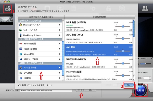Image resolution: width=153 pixels, height=101 pixels.
Task: Expand Youtube動画 submenu arrow
Action: 60,43
